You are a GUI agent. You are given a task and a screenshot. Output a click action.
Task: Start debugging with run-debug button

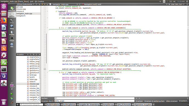[12, 99]
